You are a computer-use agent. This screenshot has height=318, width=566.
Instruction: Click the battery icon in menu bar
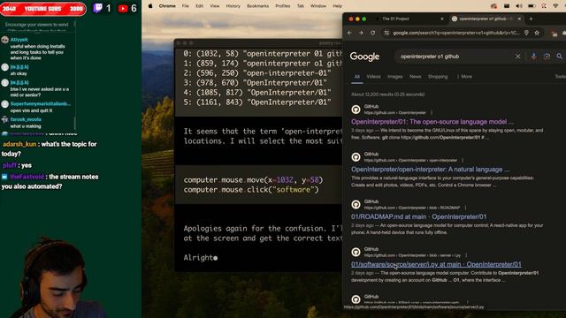tap(532, 6)
